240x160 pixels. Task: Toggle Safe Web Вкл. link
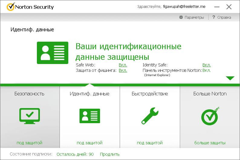click(x=123, y=65)
